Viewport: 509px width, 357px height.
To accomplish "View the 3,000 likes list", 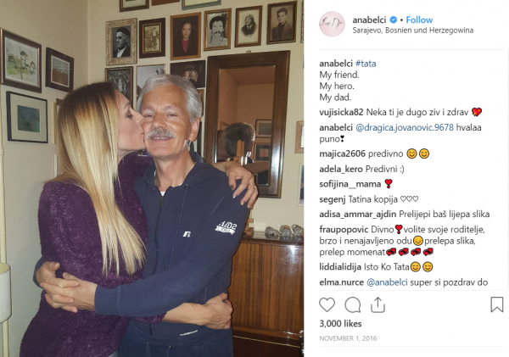I will [x=340, y=324].
